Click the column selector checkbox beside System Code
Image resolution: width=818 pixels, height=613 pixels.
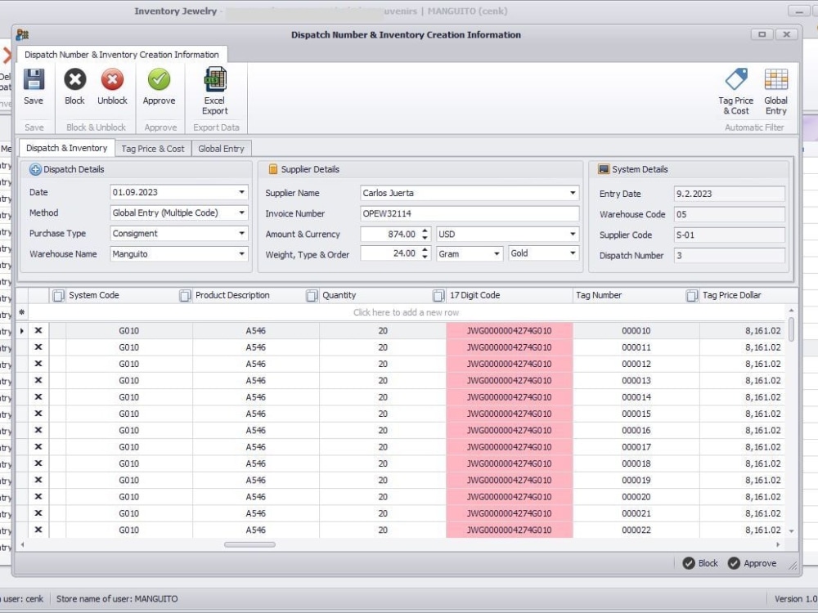point(58,295)
